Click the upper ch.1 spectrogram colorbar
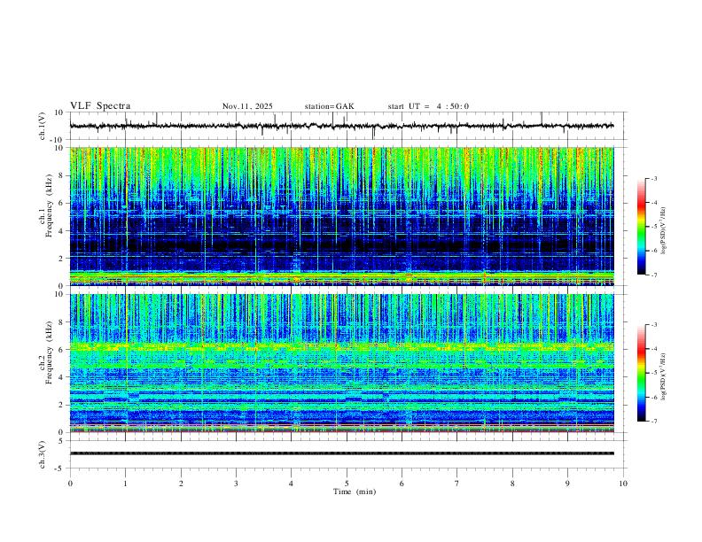Image resolution: width=702 pixels, height=542 pixels. click(641, 227)
